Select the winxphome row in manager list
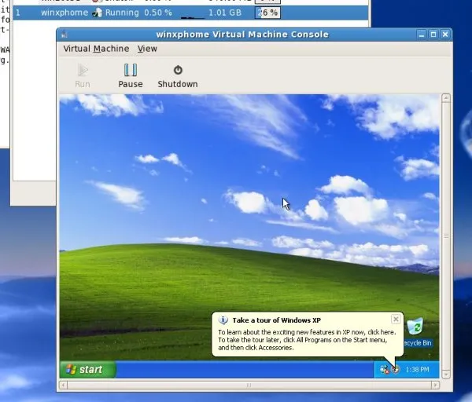This screenshot has width=472, height=402. pyautogui.click(x=190, y=13)
